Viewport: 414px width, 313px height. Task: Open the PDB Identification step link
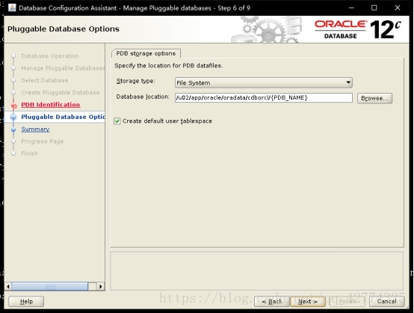click(50, 105)
